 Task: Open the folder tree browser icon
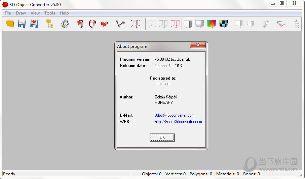tap(49, 24)
